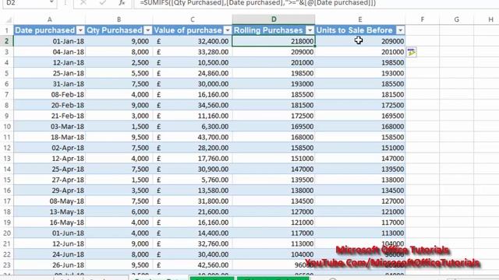Open the AutoCorrect options icon beside row 3

412,52
